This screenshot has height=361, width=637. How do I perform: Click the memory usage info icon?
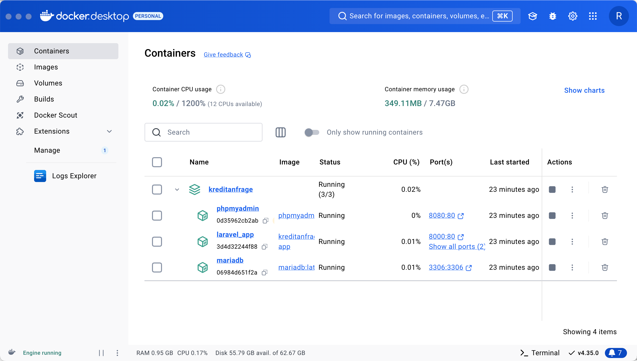pyautogui.click(x=464, y=89)
